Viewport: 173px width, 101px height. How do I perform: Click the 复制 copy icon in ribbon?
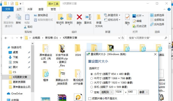pos(18,17)
